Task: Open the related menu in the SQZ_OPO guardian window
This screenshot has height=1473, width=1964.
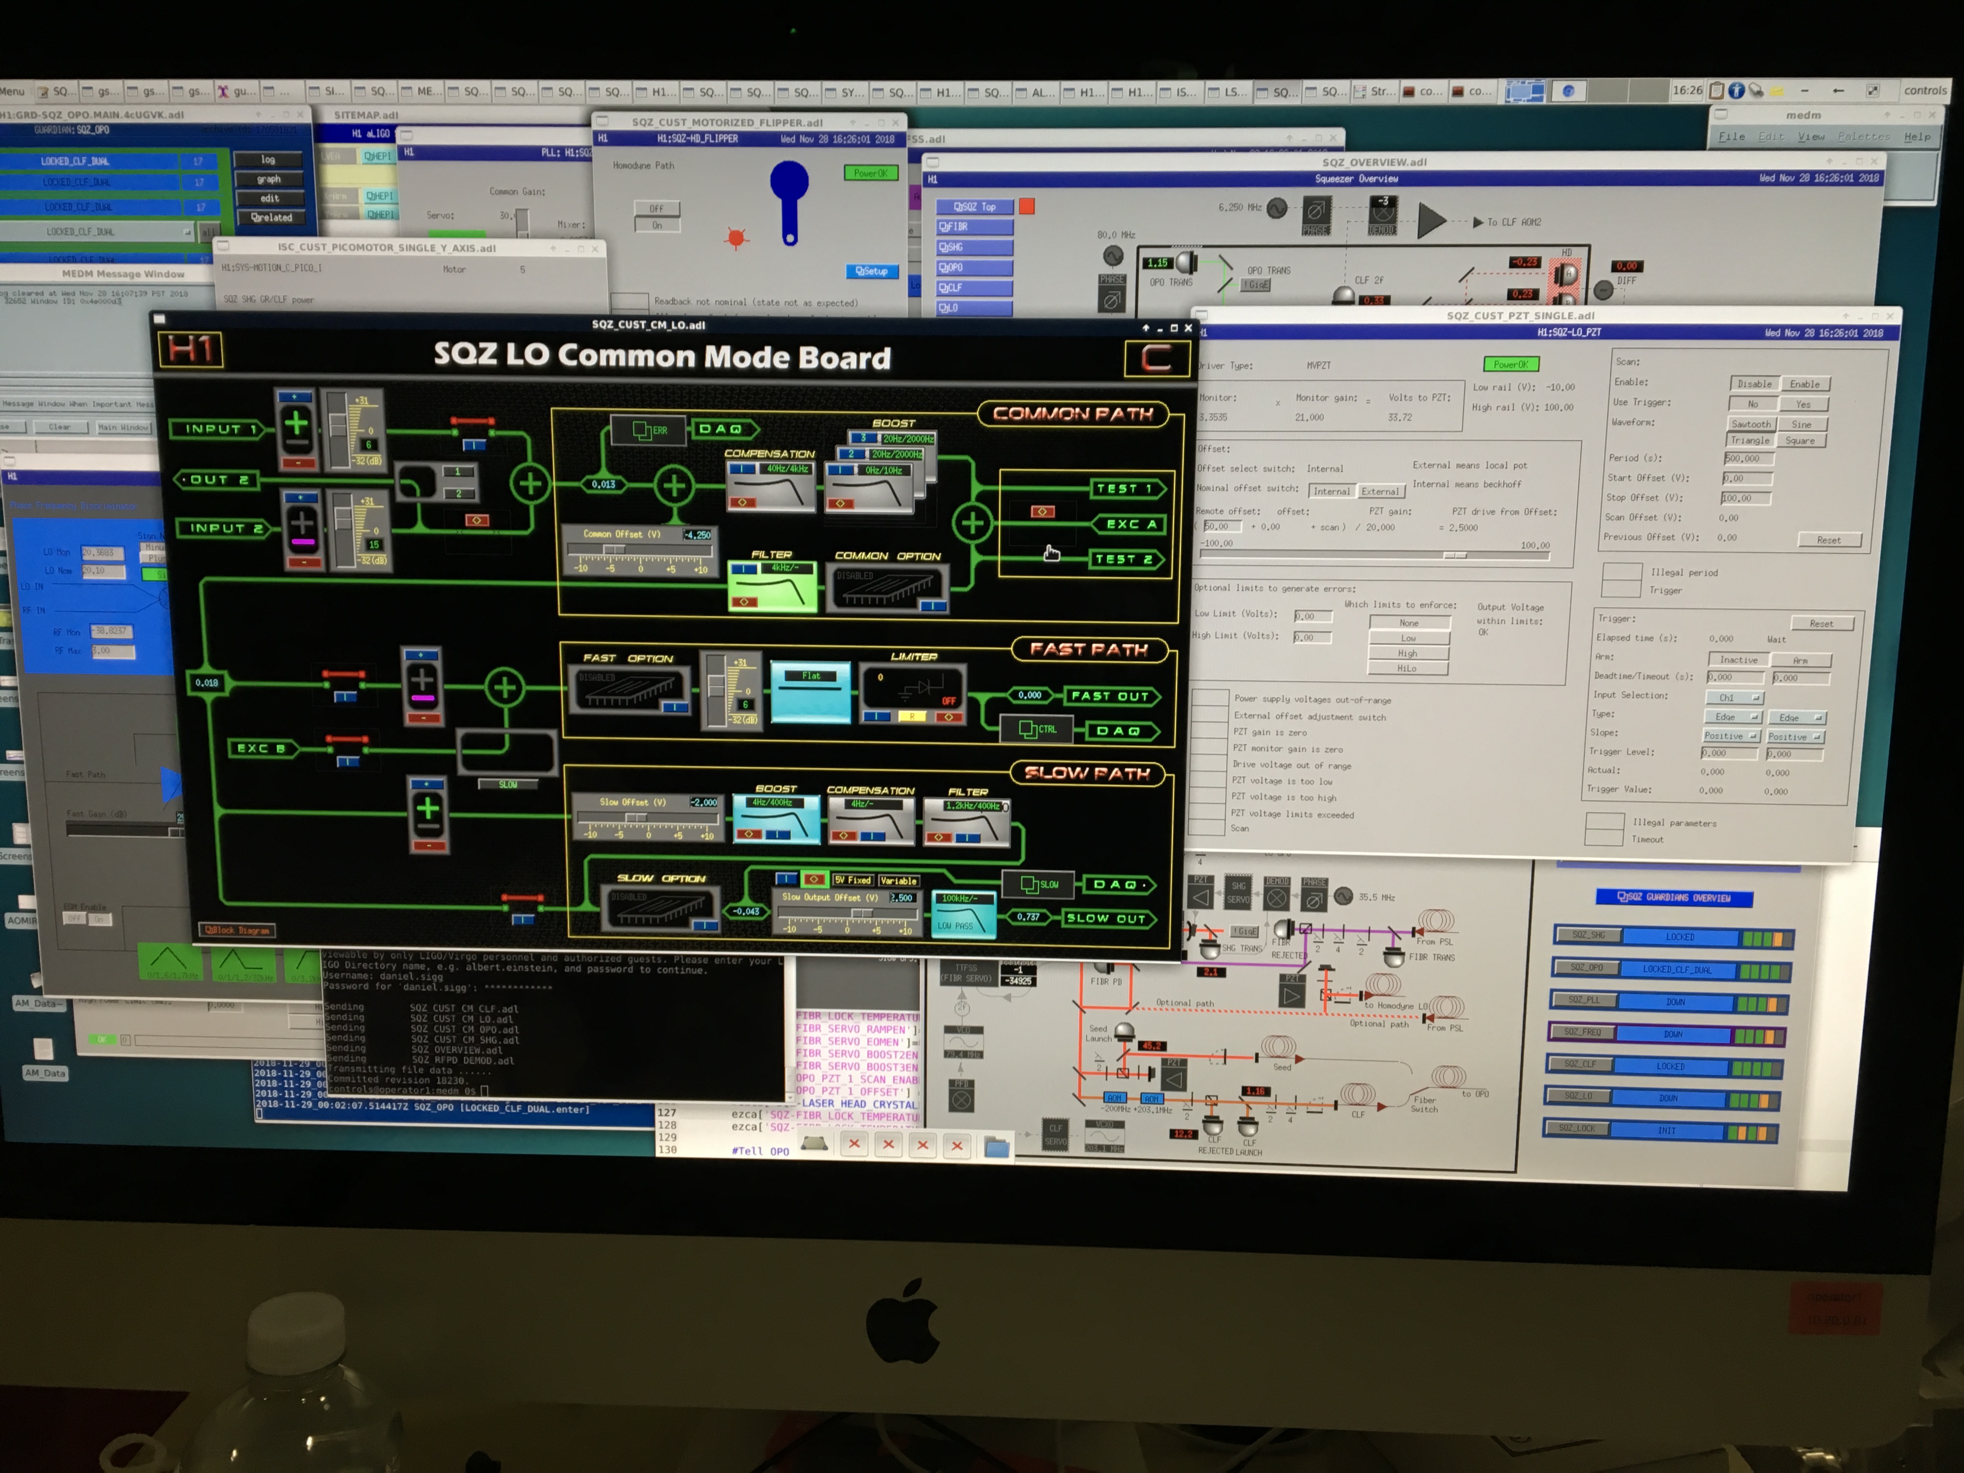Action: coord(270,217)
